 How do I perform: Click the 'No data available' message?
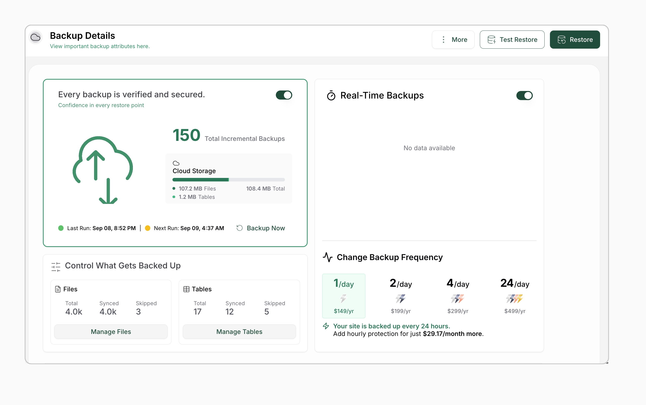[429, 148]
